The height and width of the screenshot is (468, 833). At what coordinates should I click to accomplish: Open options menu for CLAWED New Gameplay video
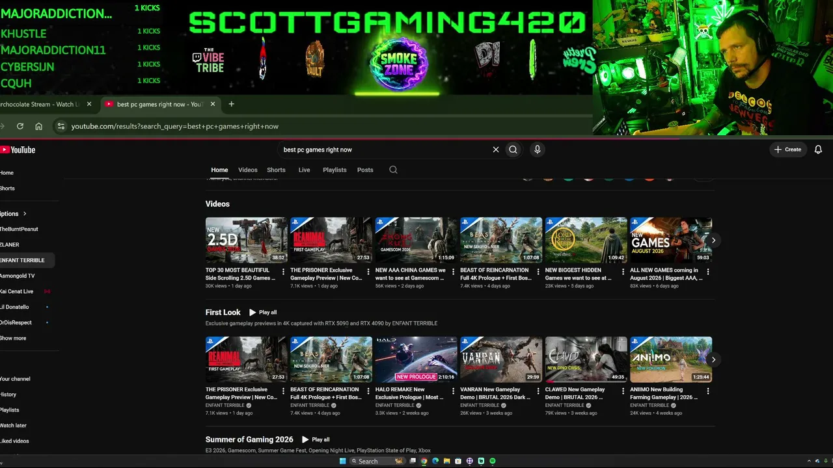tap(623, 391)
